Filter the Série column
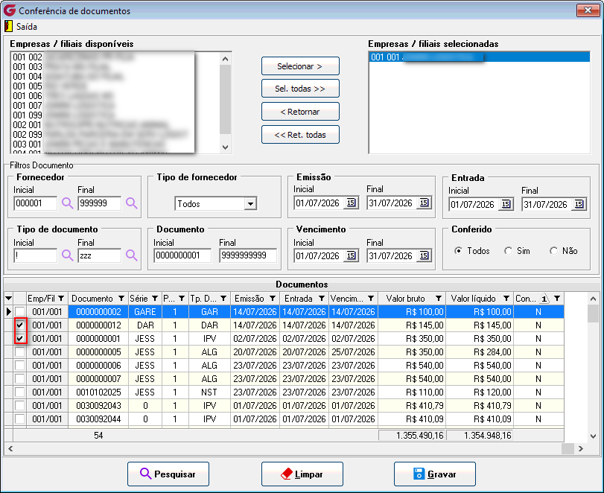604x493 pixels. (x=155, y=299)
